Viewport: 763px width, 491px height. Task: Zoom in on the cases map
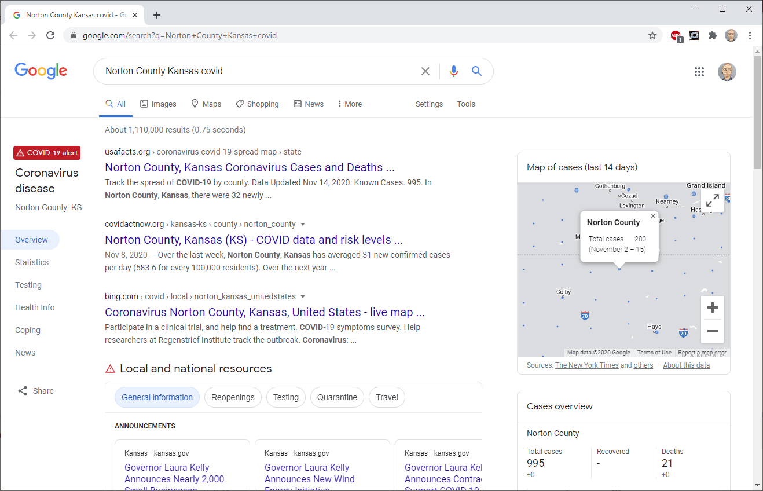(713, 307)
